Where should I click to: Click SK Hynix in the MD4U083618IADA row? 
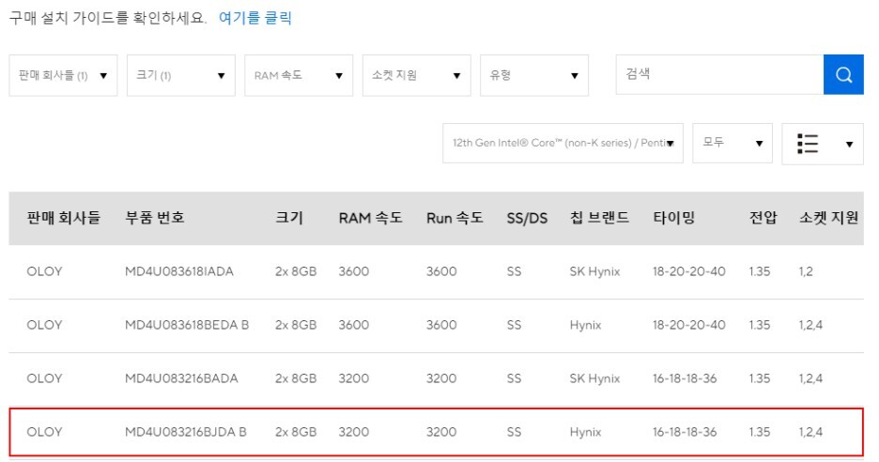click(594, 271)
